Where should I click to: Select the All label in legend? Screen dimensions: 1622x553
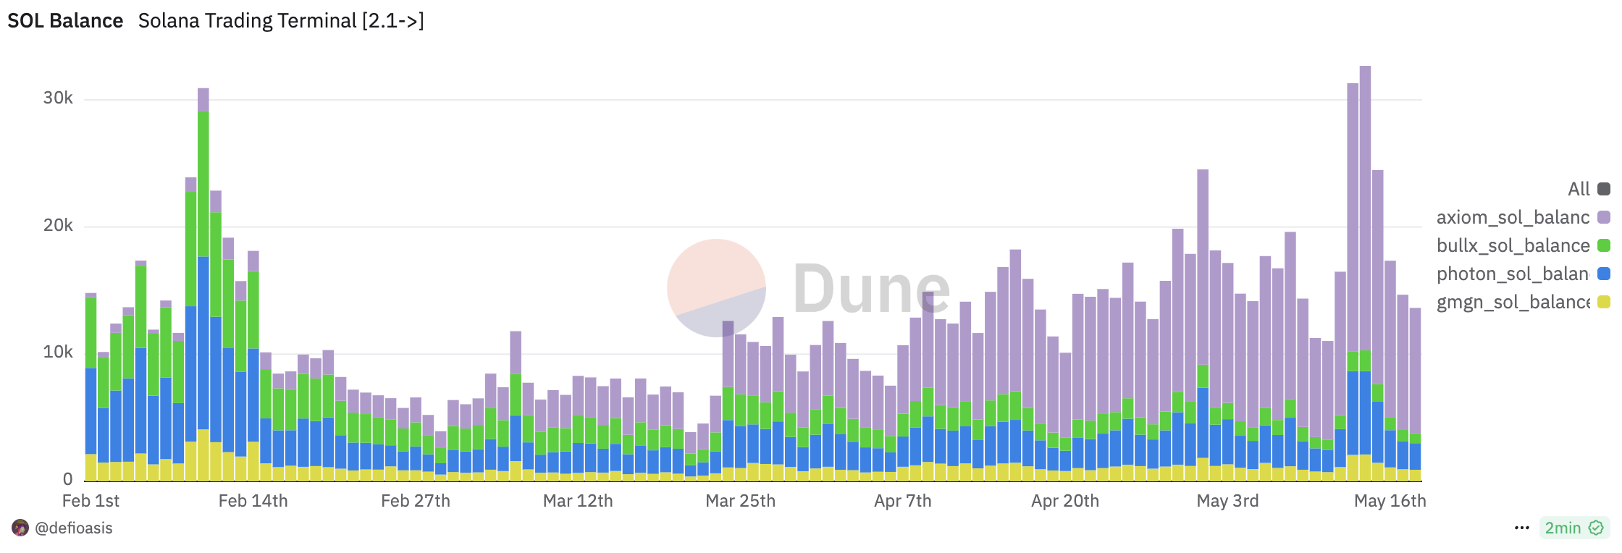(1578, 189)
